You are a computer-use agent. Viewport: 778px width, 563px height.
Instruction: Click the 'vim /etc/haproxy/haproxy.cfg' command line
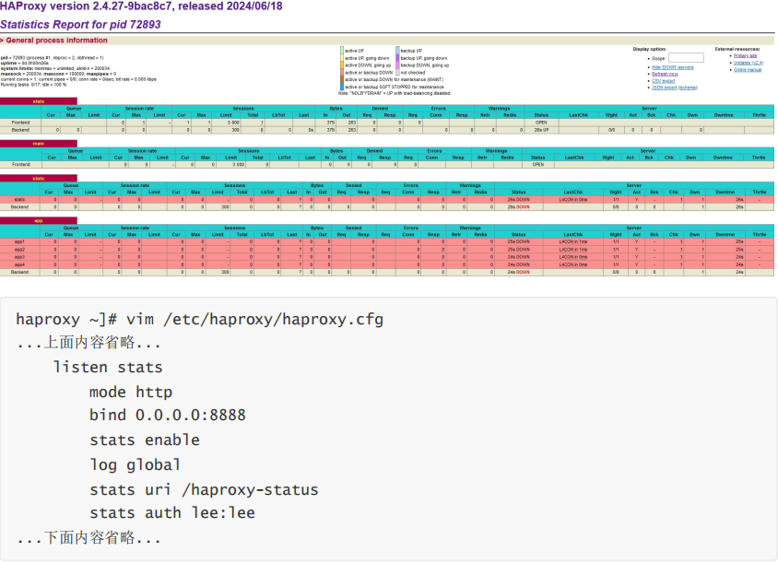pos(254,319)
